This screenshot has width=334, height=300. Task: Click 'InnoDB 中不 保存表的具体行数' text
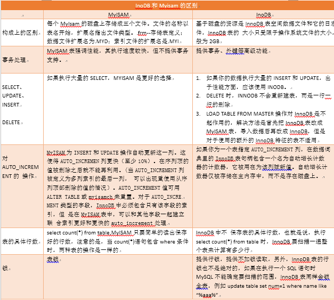pyautogui.click(x=237, y=233)
